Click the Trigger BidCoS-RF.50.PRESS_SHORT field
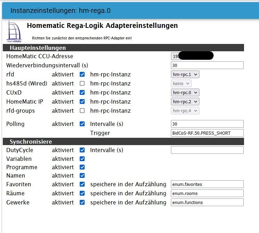Viewport: 259px width, 233px height. 207,133
